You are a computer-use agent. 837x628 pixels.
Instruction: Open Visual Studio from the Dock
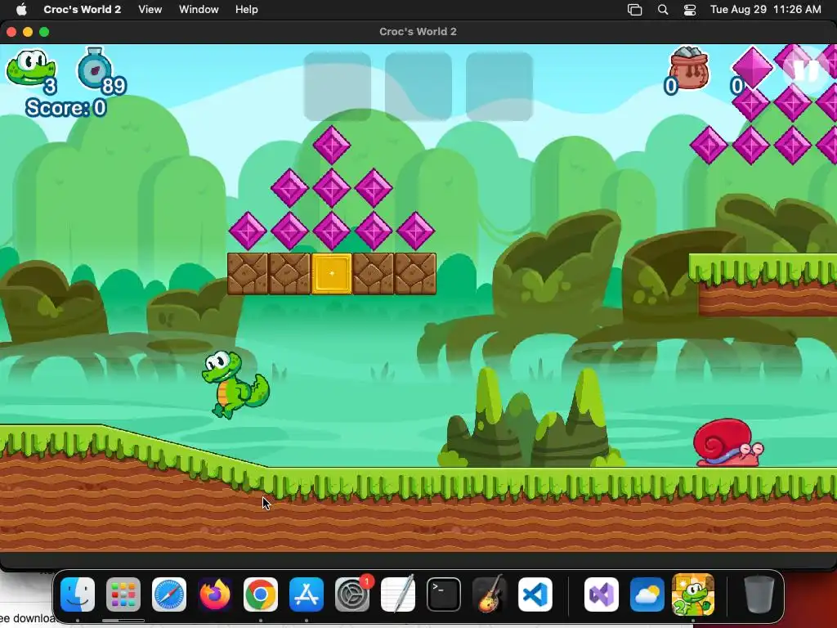[x=602, y=594]
